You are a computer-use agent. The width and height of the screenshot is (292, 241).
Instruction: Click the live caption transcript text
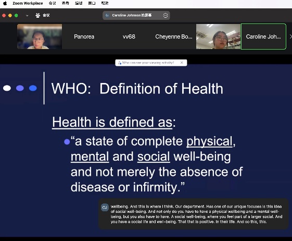coord(196,214)
